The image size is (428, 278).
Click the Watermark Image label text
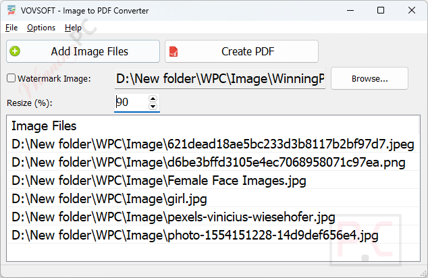(x=54, y=78)
